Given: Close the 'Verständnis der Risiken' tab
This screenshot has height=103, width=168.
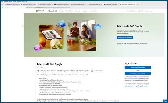Looking at the screenshot, I should coord(118,4).
